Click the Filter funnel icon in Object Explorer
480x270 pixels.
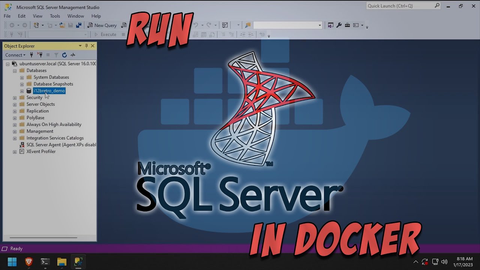click(56, 55)
